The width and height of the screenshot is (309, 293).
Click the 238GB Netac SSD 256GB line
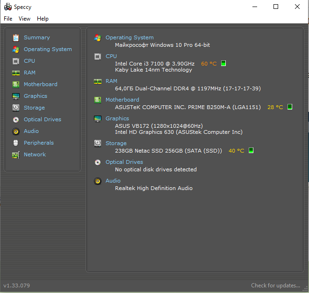168,151
